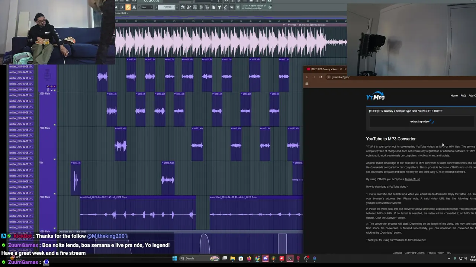This screenshot has height=267, width=476.
Task: Mute the browser tab via speaker icon
Action: (x=341, y=69)
